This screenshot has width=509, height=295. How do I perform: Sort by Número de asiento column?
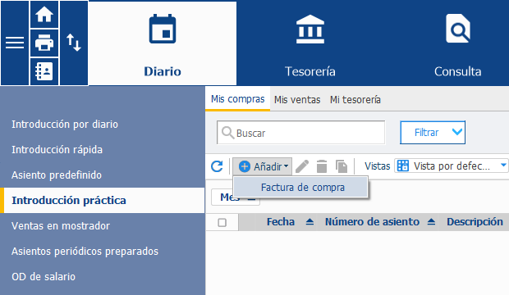click(372, 222)
